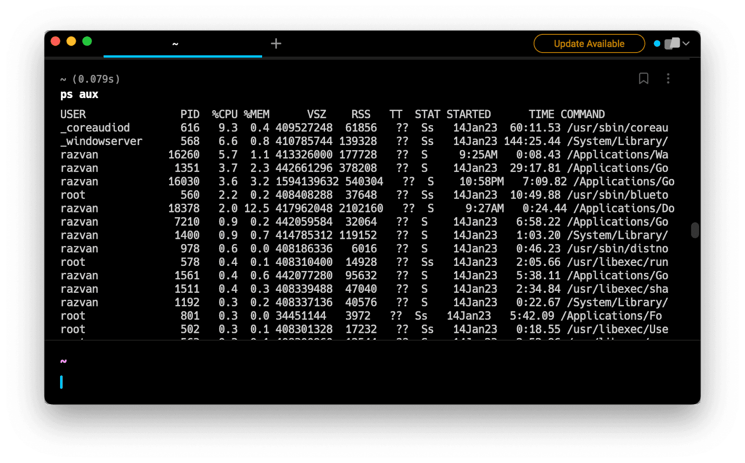Open the window layout switcher icon
This screenshot has height=463, width=745.
(672, 43)
